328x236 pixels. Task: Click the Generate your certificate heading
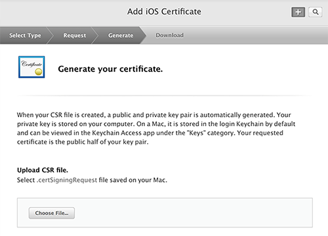tap(110, 69)
